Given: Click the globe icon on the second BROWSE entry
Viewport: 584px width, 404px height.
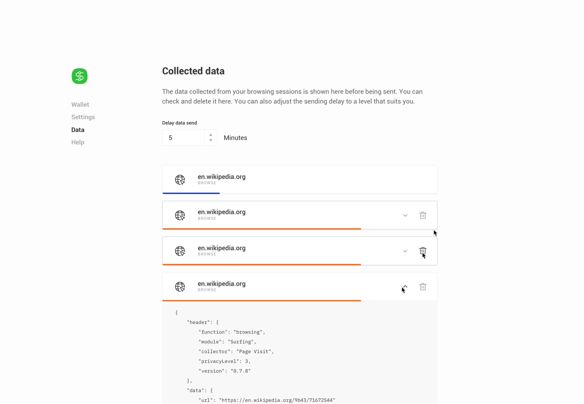Looking at the screenshot, I should (x=180, y=215).
